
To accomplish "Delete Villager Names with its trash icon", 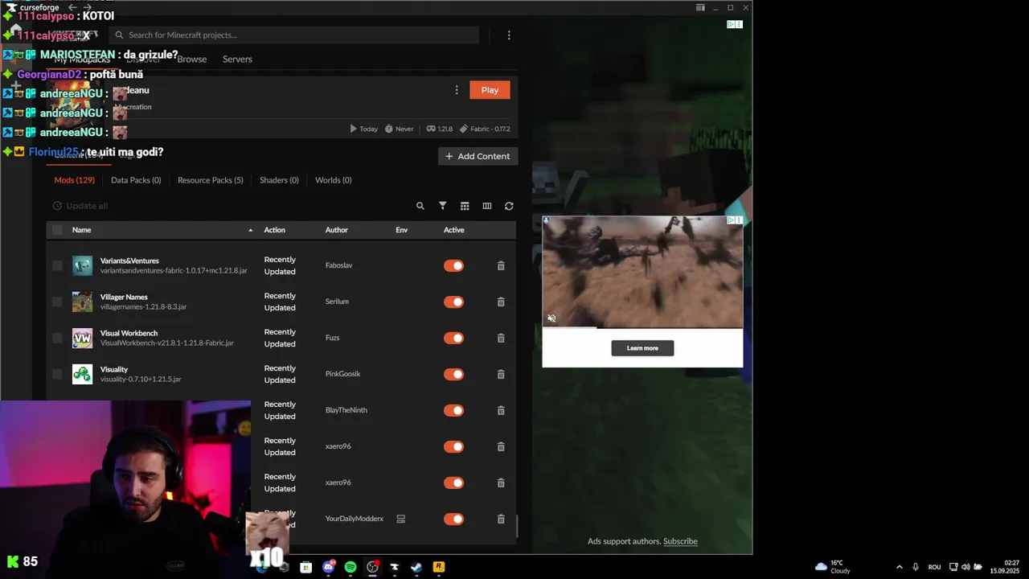I will tap(501, 302).
